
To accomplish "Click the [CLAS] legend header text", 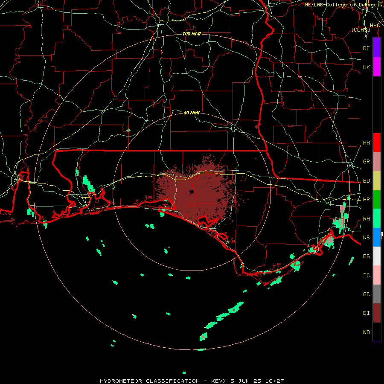I will point(361,29).
